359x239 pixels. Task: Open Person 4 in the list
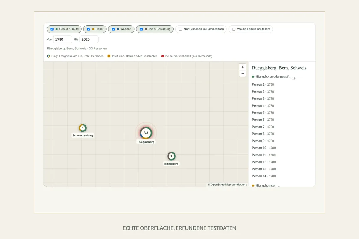click(263, 106)
